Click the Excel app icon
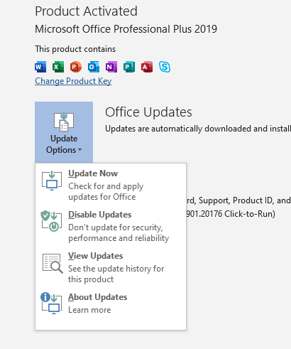 coord(58,67)
